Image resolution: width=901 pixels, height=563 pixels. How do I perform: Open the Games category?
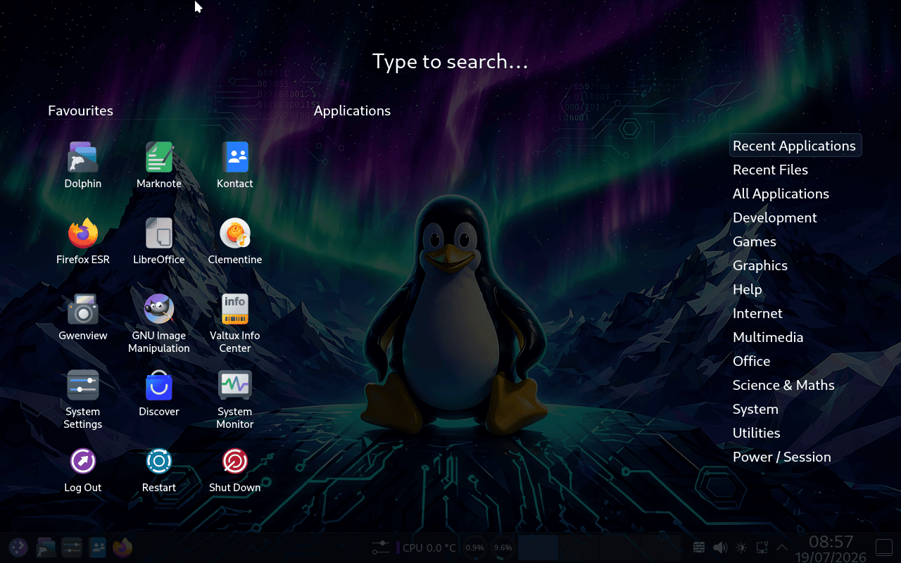[x=754, y=241]
